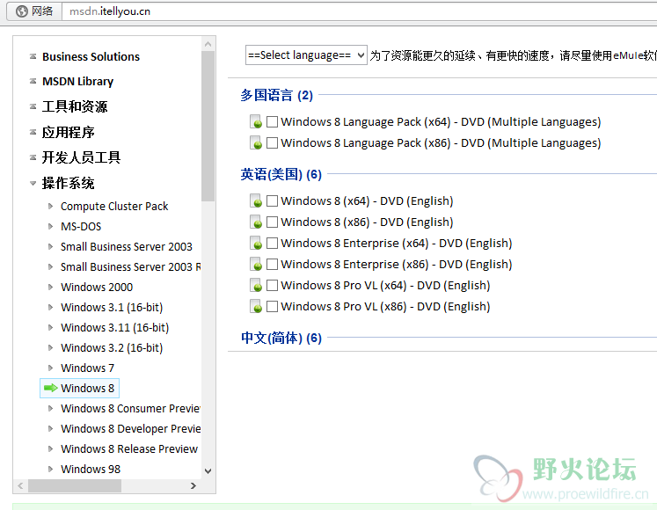Click the globe icon beside the address bar

[x=22, y=11]
